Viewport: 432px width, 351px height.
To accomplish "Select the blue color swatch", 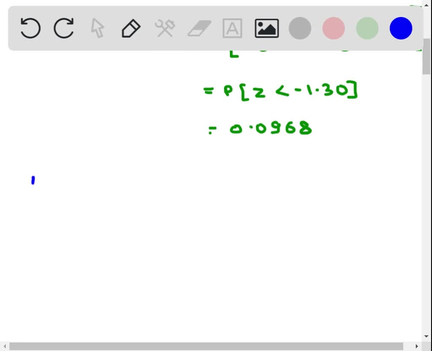I will tap(400, 28).
